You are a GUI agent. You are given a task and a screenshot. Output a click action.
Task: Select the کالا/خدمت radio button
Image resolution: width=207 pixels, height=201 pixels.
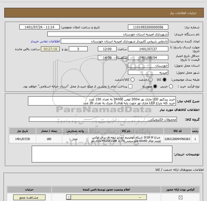133,80
